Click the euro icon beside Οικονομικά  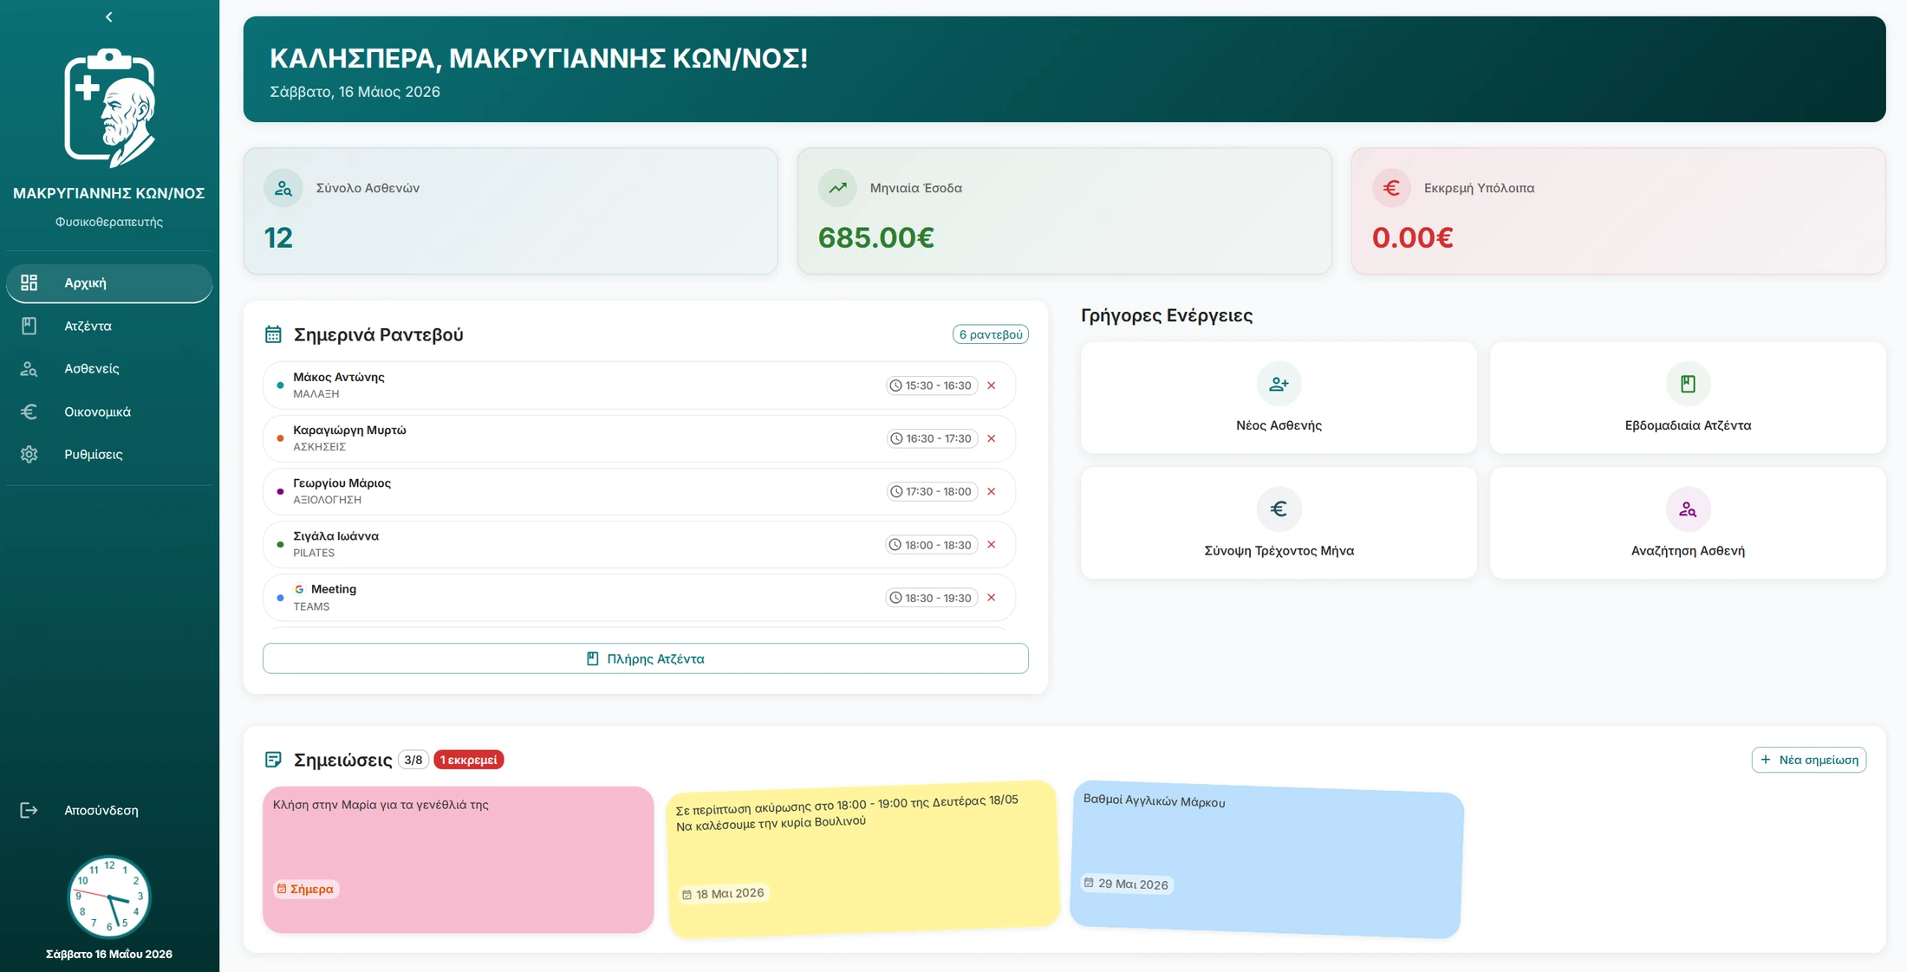coord(29,411)
